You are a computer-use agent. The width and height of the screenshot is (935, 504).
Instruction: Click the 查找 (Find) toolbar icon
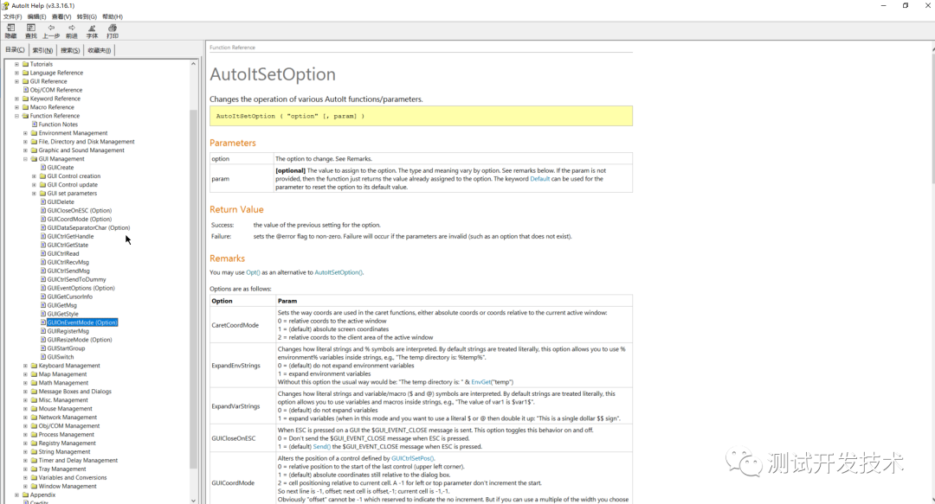point(31,29)
